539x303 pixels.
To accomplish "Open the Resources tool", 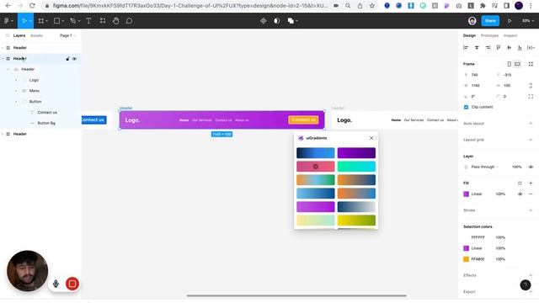I will pyautogui.click(x=103, y=21).
